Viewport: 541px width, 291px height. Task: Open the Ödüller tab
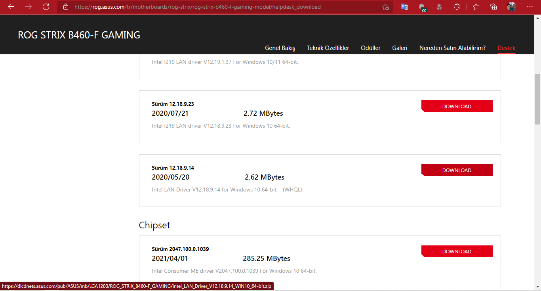click(x=371, y=48)
